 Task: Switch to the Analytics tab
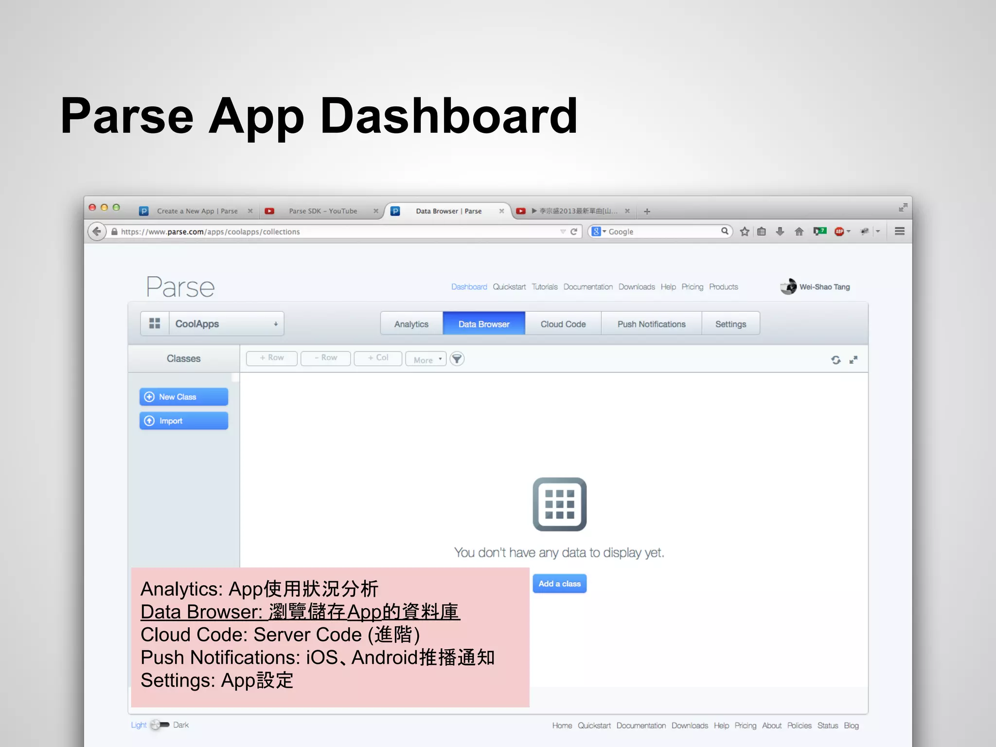tap(411, 324)
